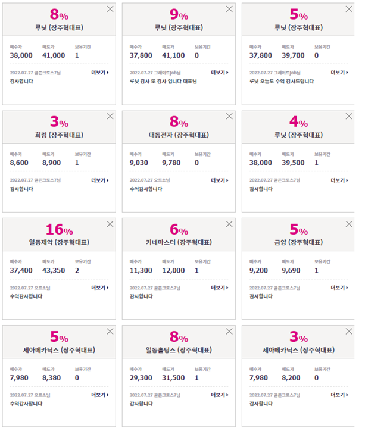The image size is (365, 431).
Task: Click 더보기 on the 일동홀딩스 card
Action: tap(220, 395)
